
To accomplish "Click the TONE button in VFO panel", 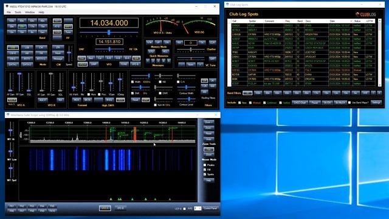I will [x=124, y=64].
